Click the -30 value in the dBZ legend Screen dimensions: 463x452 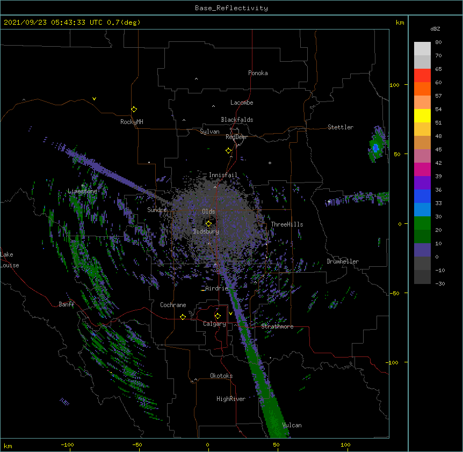(440, 283)
